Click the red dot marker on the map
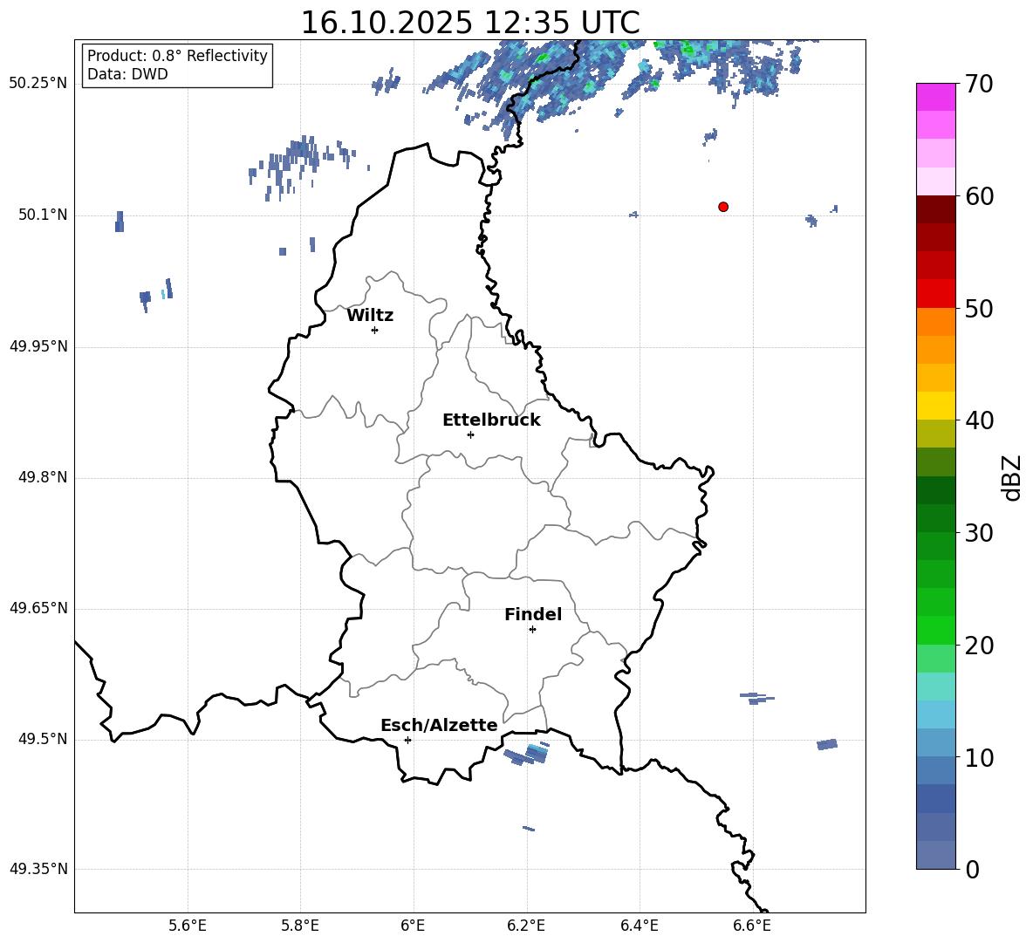Screen dimensions: 1033x943 722,207
